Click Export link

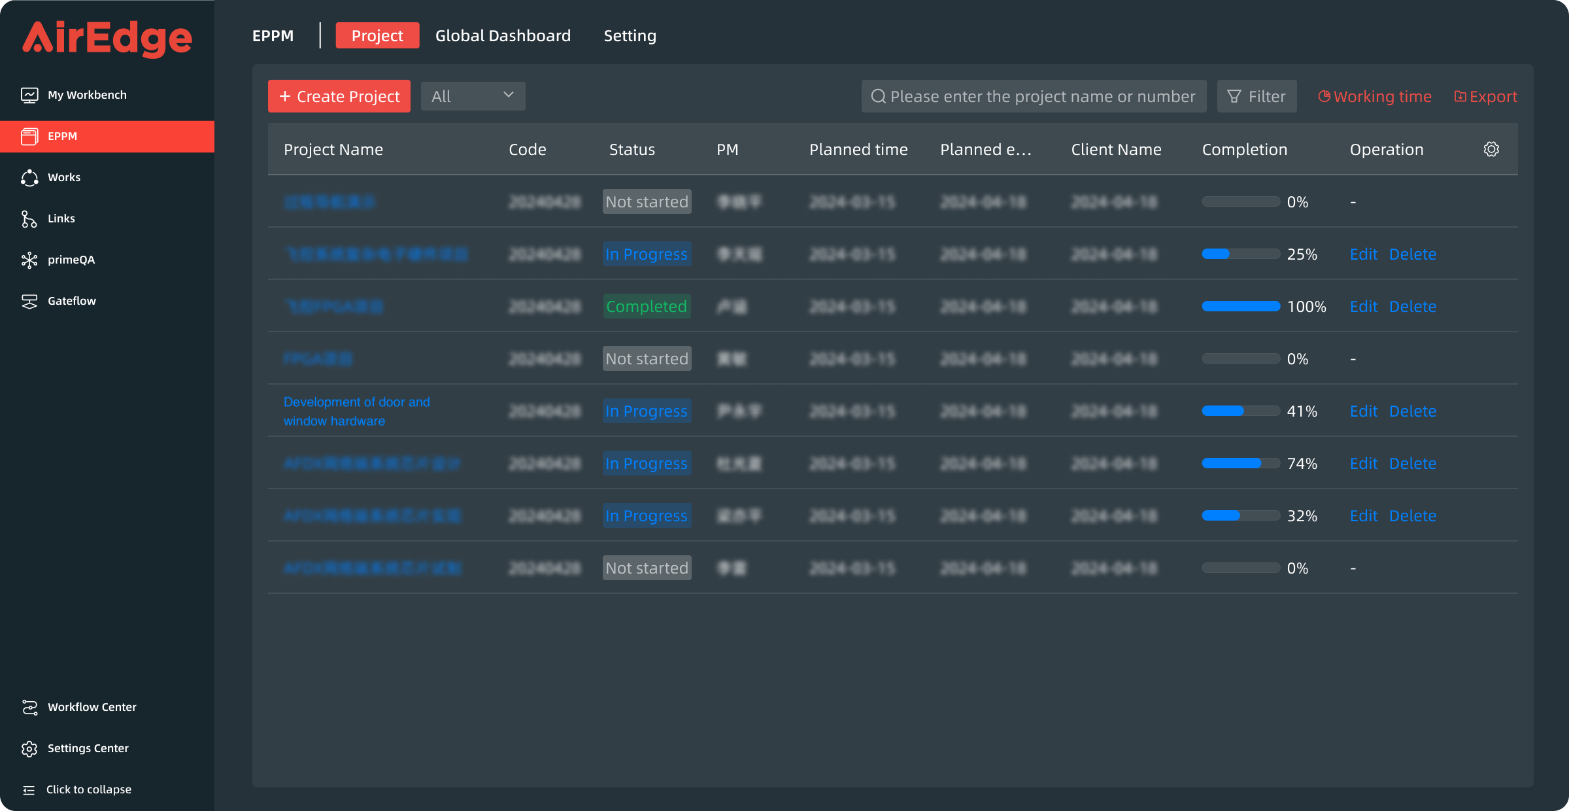tap(1485, 96)
